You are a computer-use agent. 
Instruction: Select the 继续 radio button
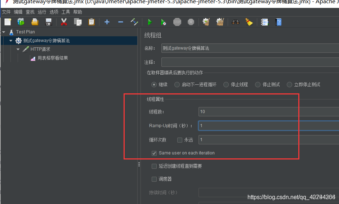(154, 84)
